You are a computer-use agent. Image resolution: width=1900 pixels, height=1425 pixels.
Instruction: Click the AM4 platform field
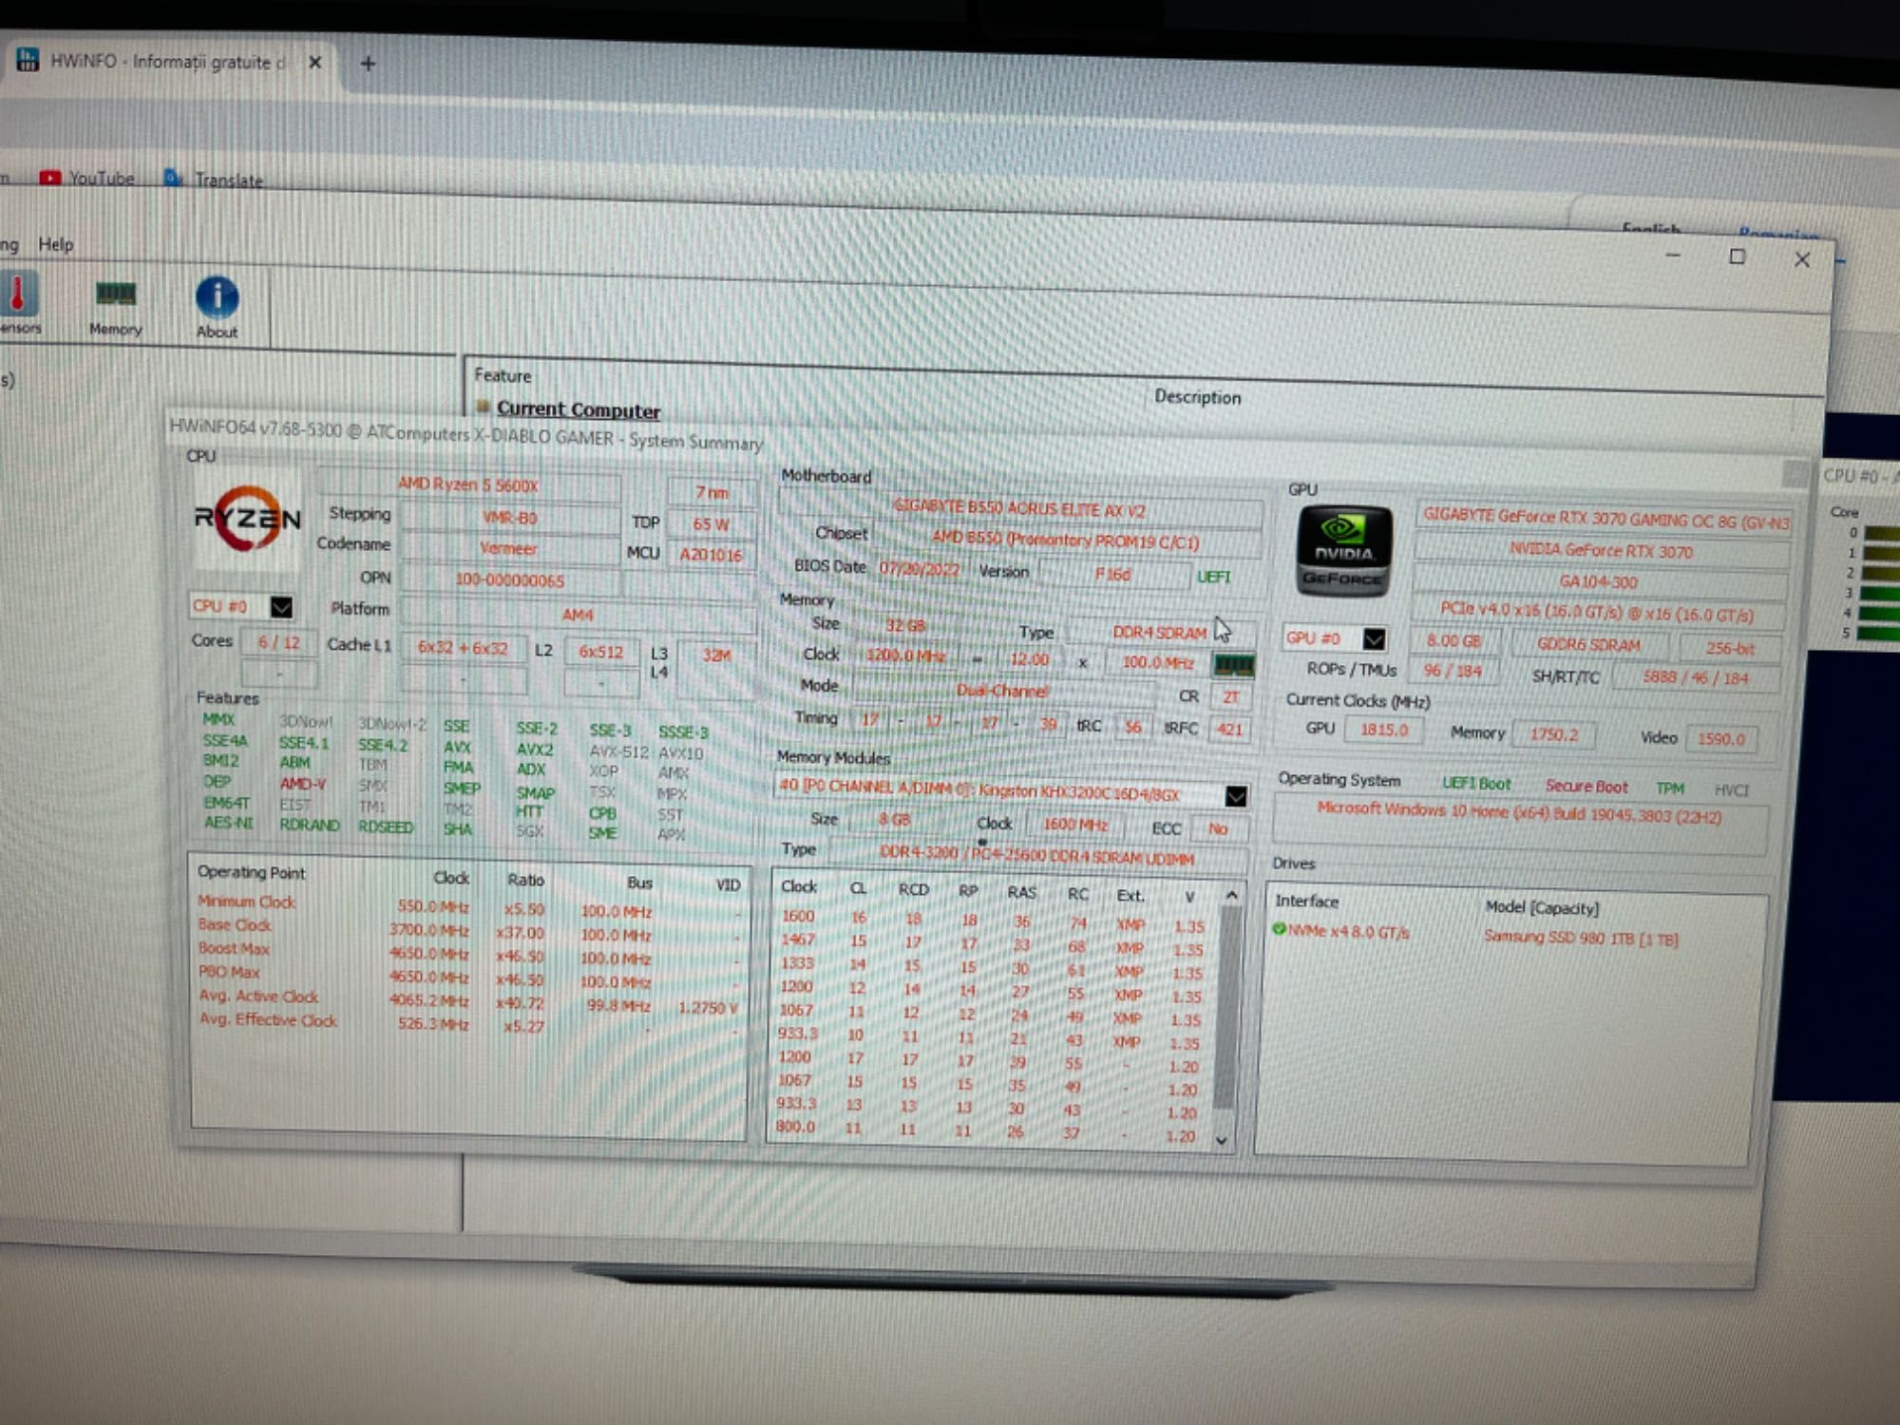pyautogui.click(x=578, y=615)
